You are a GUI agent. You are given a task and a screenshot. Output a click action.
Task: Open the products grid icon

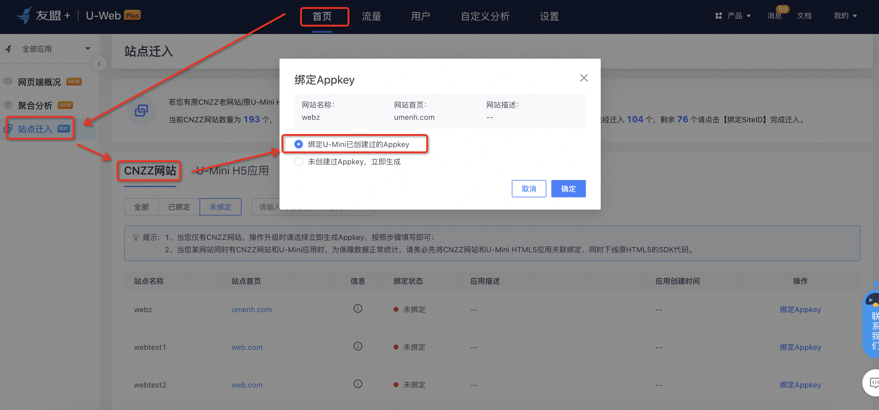(x=719, y=16)
